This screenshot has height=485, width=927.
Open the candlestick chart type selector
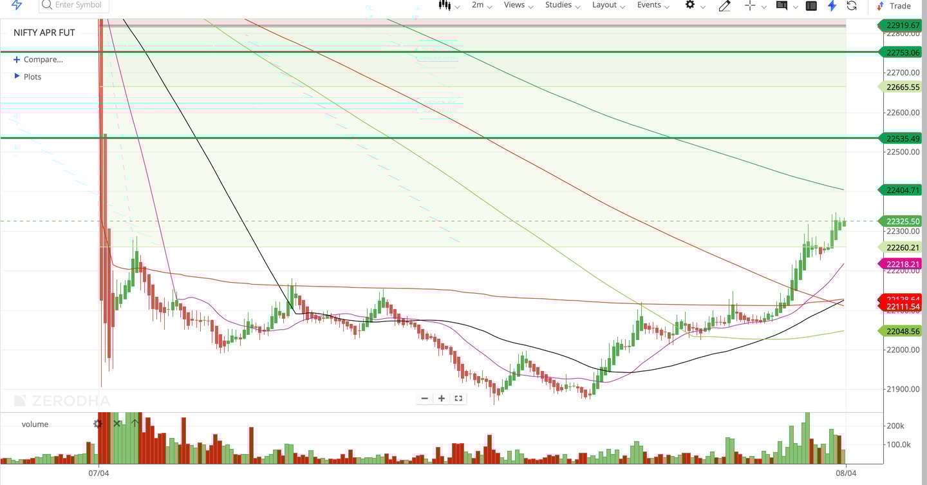pos(444,5)
